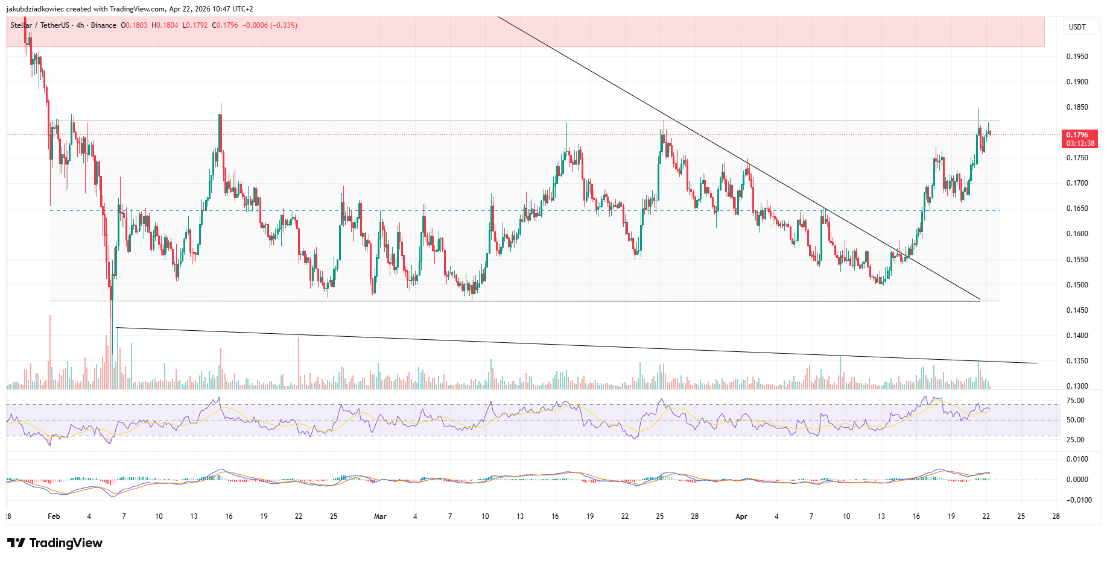Click the open value O0.1803
The image size is (1107, 561).
point(134,25)
